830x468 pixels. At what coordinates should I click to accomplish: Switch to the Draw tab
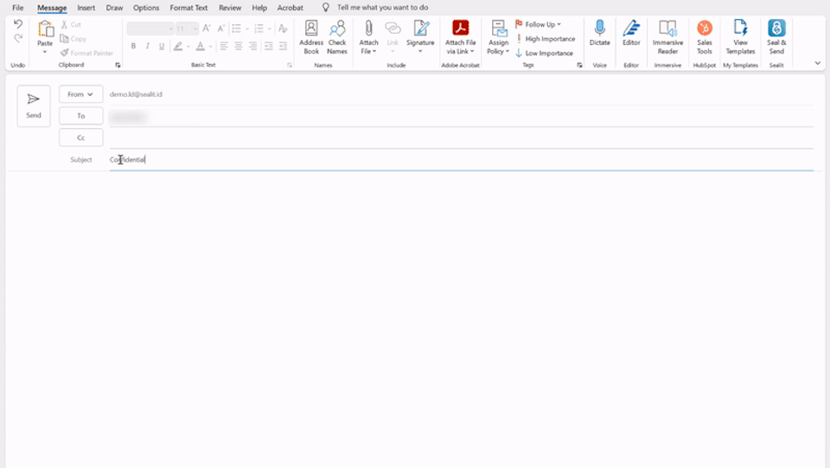tap(114, 8)
